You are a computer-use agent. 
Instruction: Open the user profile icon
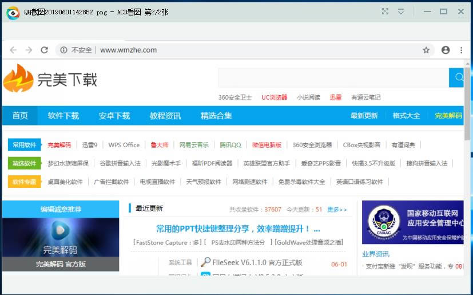click(x=446, y=50)
